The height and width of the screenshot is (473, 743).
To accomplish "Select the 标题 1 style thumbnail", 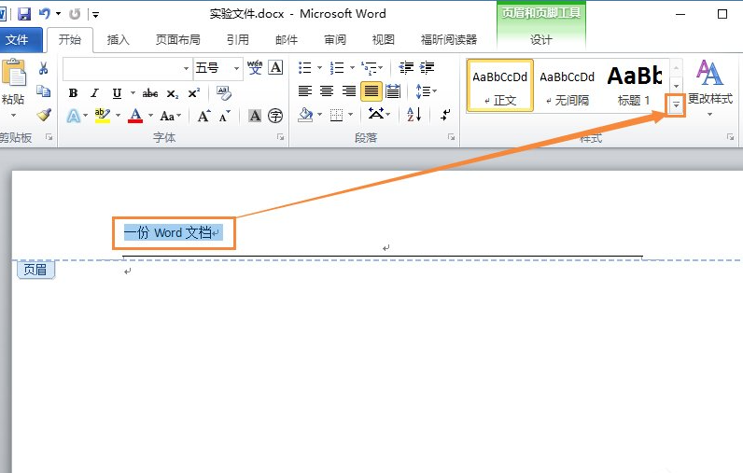I will point(635,85).
